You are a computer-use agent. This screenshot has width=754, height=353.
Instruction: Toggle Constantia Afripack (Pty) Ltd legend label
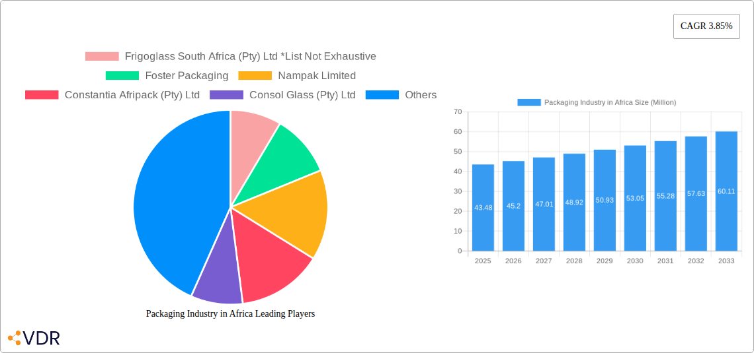click(132, 95)
